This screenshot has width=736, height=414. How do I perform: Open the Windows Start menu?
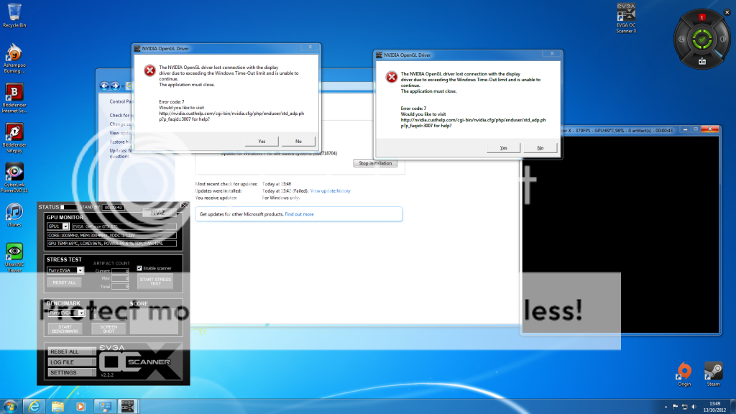click(10, 407)
